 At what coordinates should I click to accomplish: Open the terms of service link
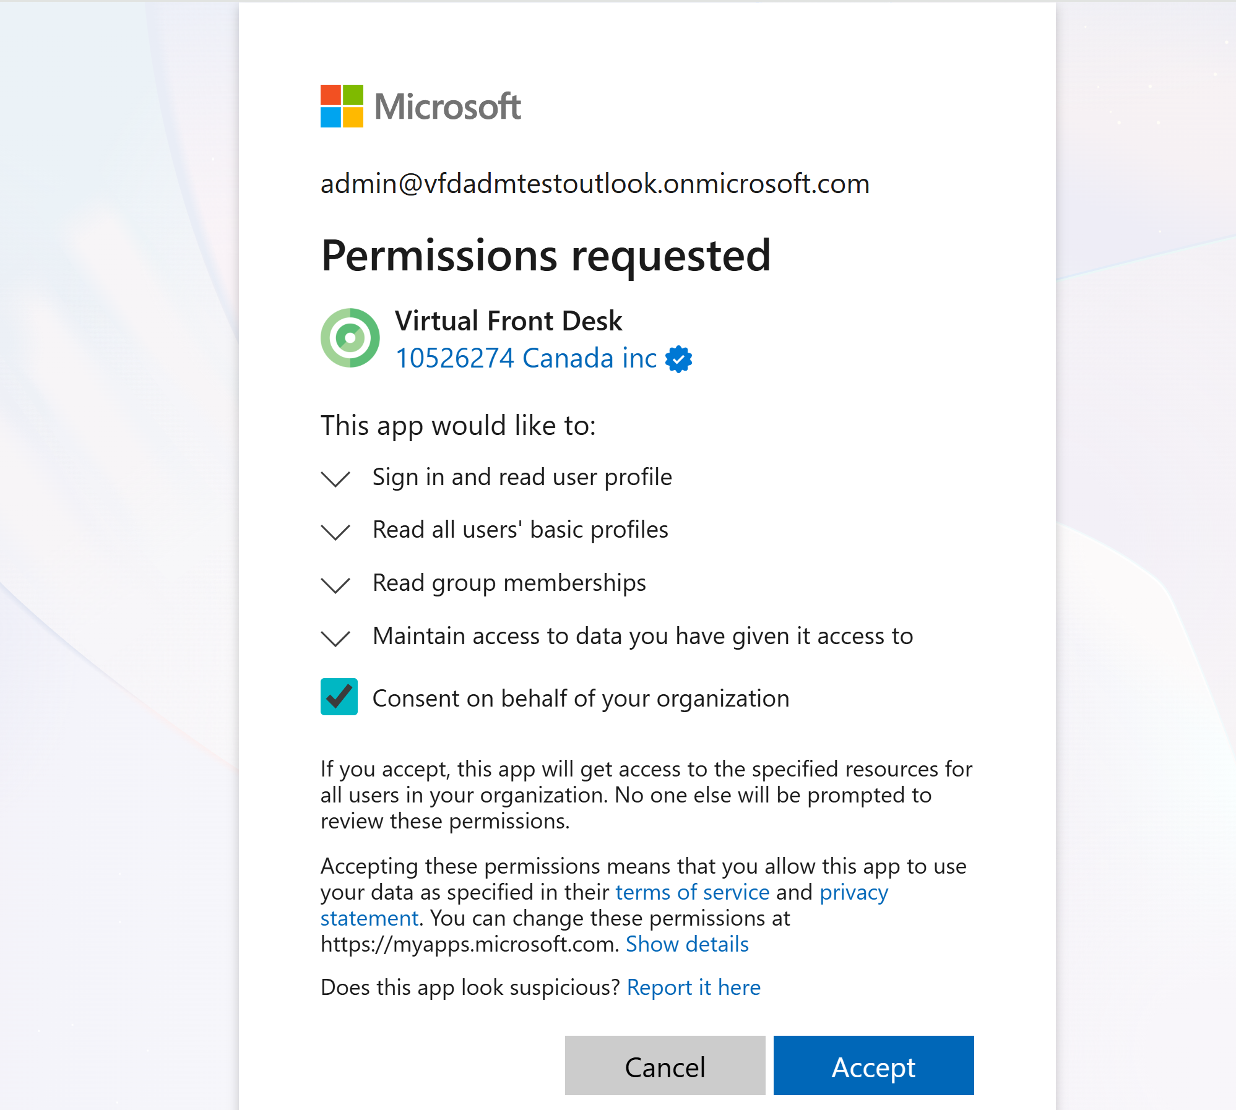pos(692,892)
